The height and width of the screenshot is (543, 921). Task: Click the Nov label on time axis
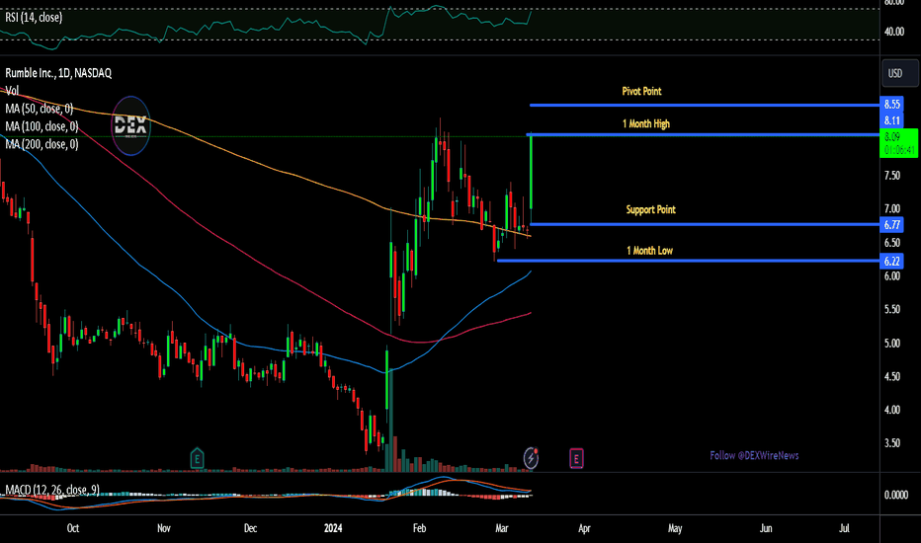(164, 528)
